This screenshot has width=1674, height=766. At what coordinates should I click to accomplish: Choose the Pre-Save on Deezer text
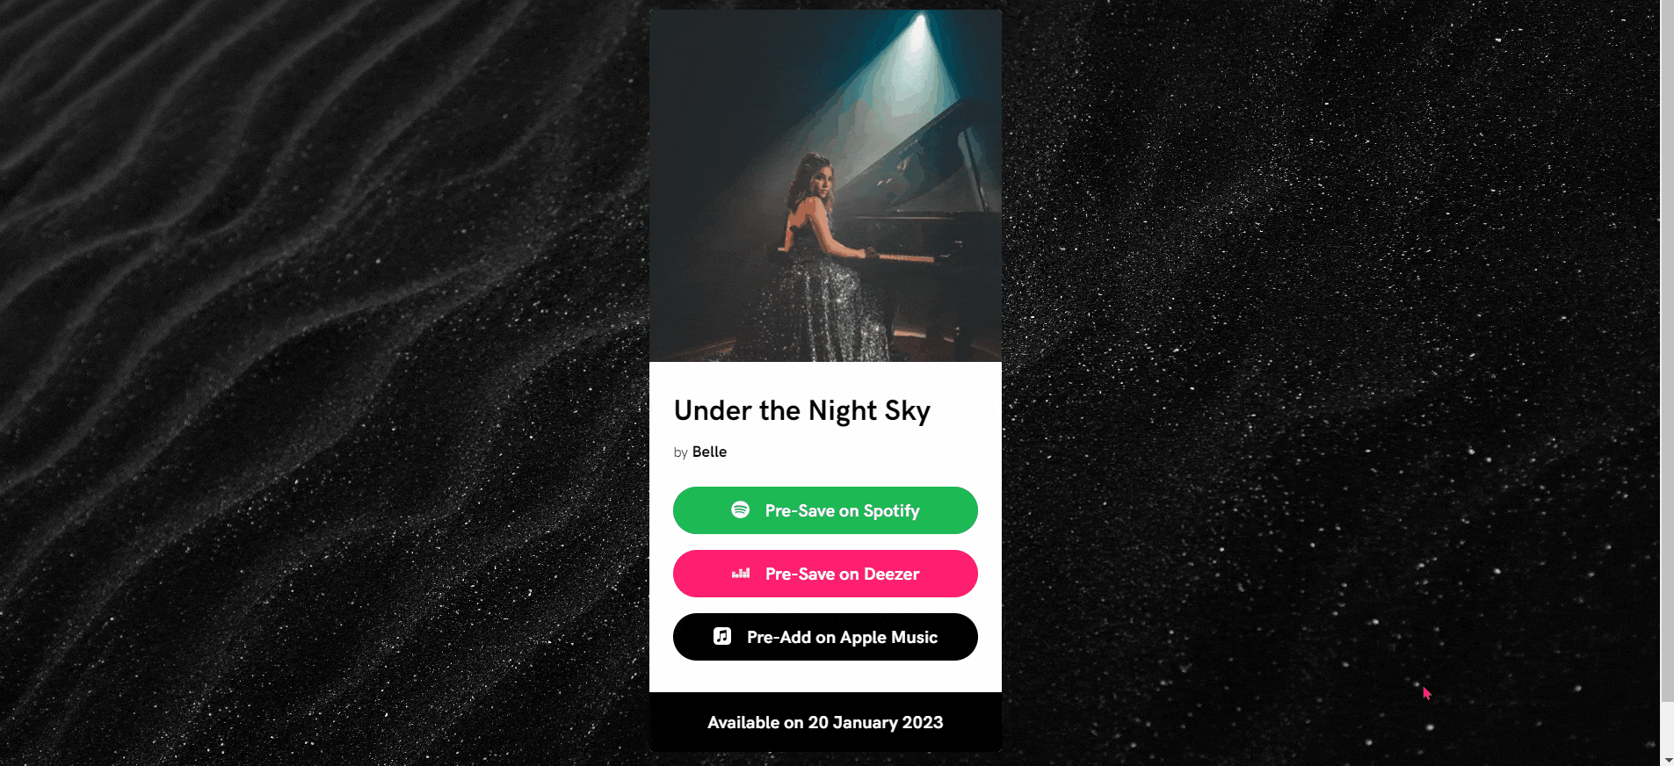pyautogui.click(x=842, y=574)
